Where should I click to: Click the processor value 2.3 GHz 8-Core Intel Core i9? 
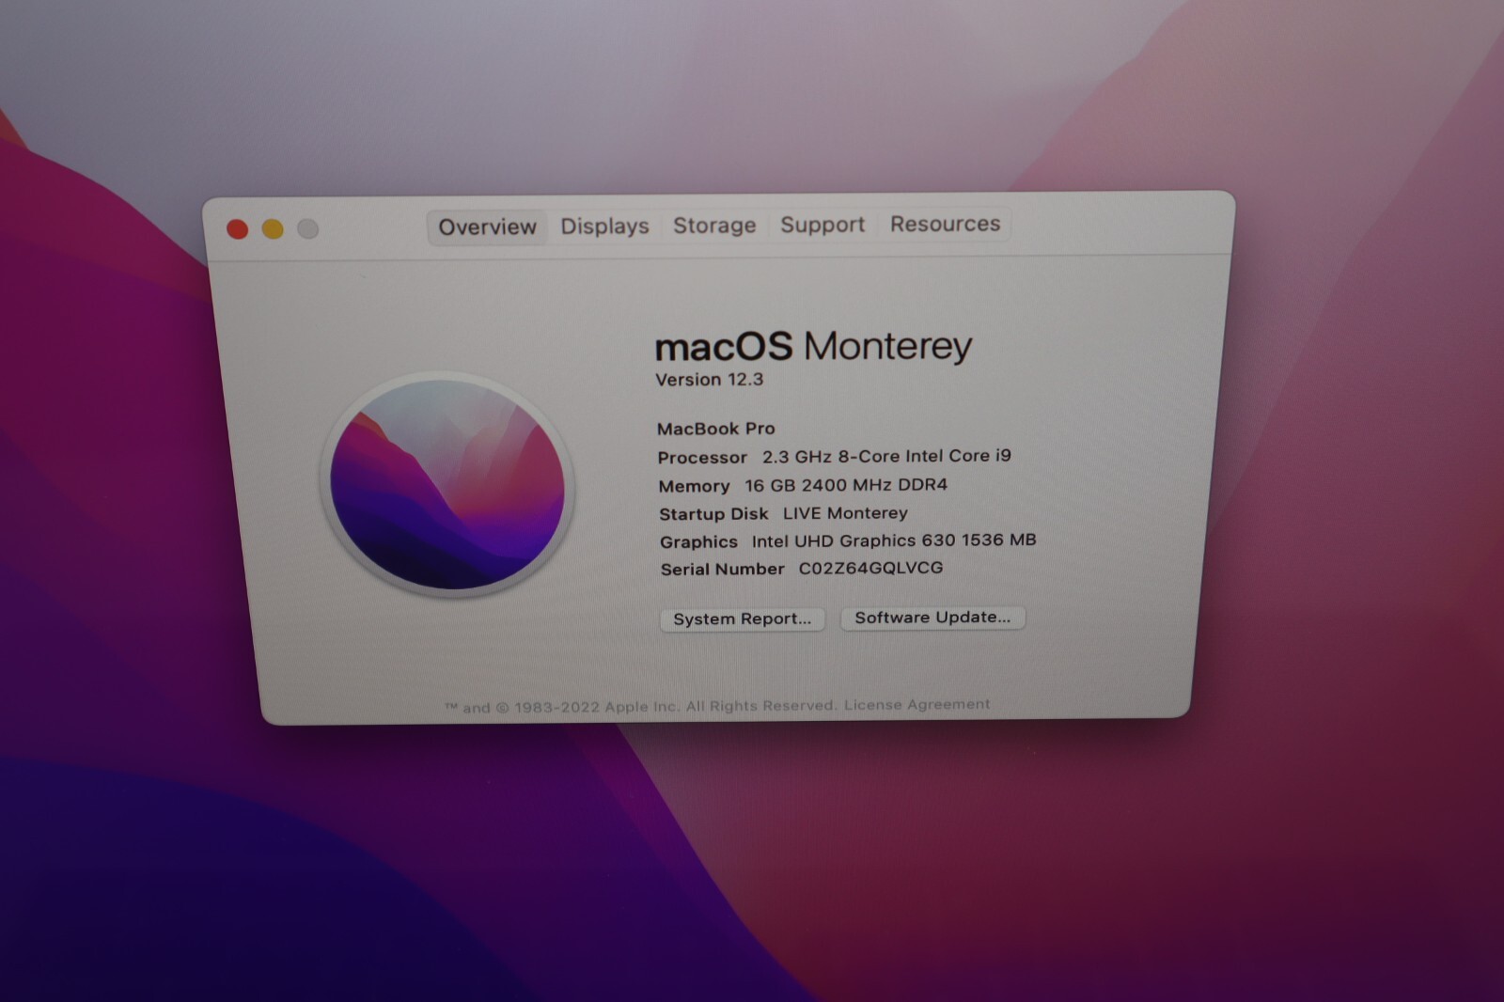coord(886,456)
